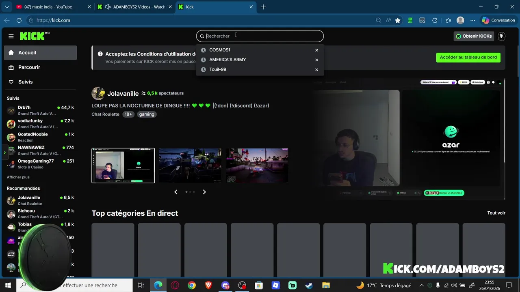Screen dimensions: 520x292
Task: Expand the collapsed side panel arrow
Action: [4, 152]
